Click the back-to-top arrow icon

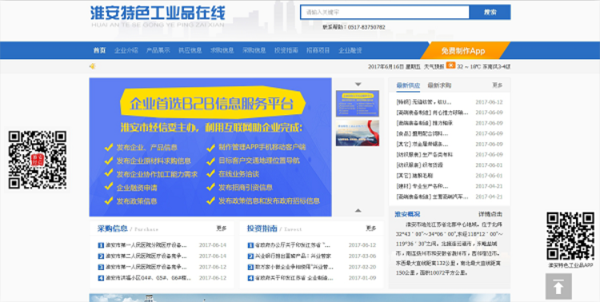click(x=558, y=286)
